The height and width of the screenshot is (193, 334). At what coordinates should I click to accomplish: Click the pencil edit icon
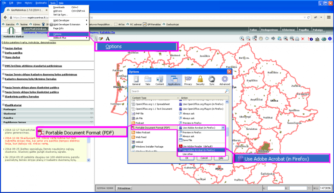(x=101, y=39)
